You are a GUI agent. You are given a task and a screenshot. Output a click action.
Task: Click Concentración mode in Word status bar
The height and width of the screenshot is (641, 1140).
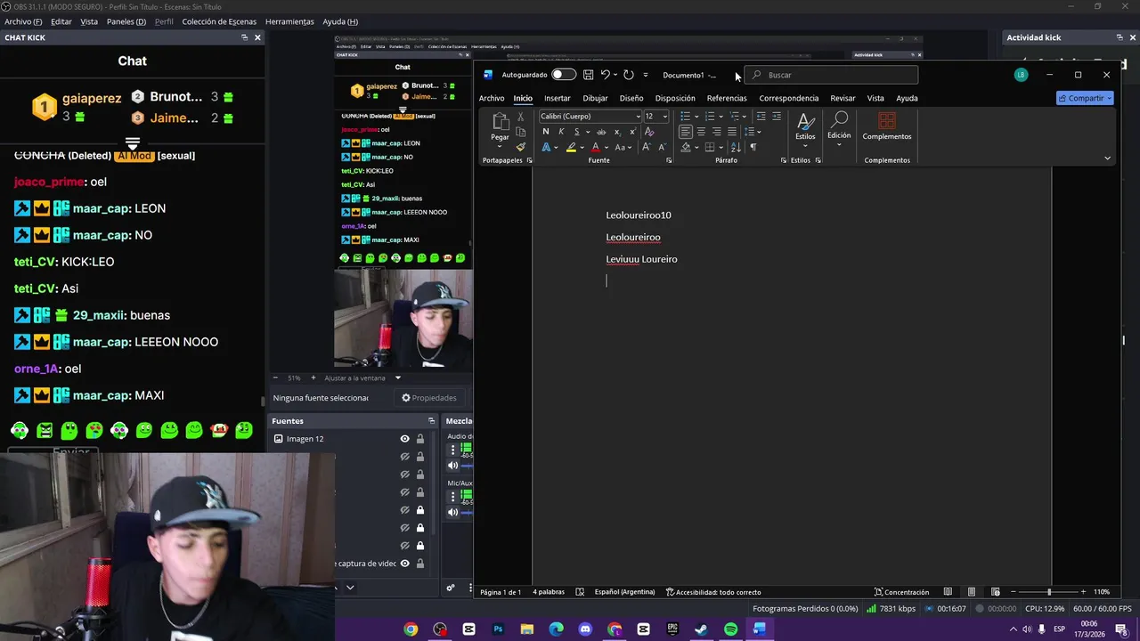[901, 592]
